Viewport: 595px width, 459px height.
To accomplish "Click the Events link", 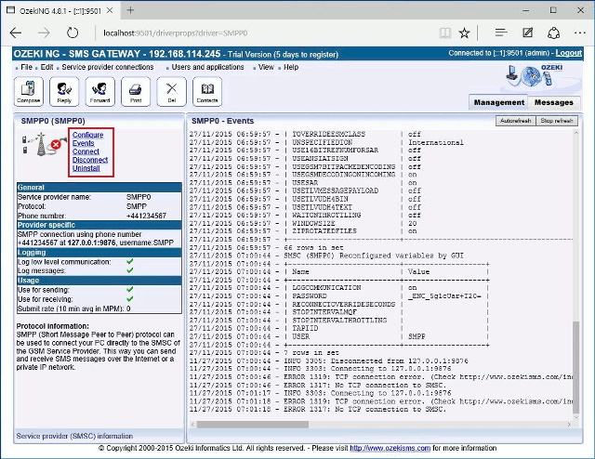I will tap(83, 143).
